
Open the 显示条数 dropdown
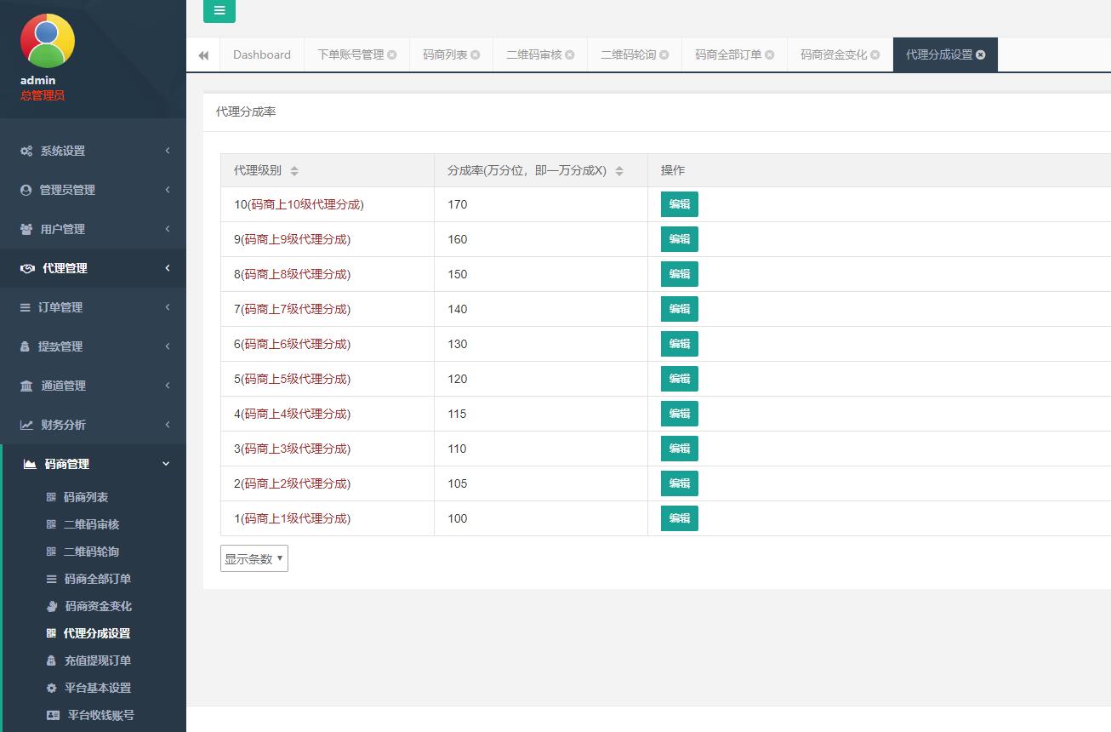click(254, 558)
